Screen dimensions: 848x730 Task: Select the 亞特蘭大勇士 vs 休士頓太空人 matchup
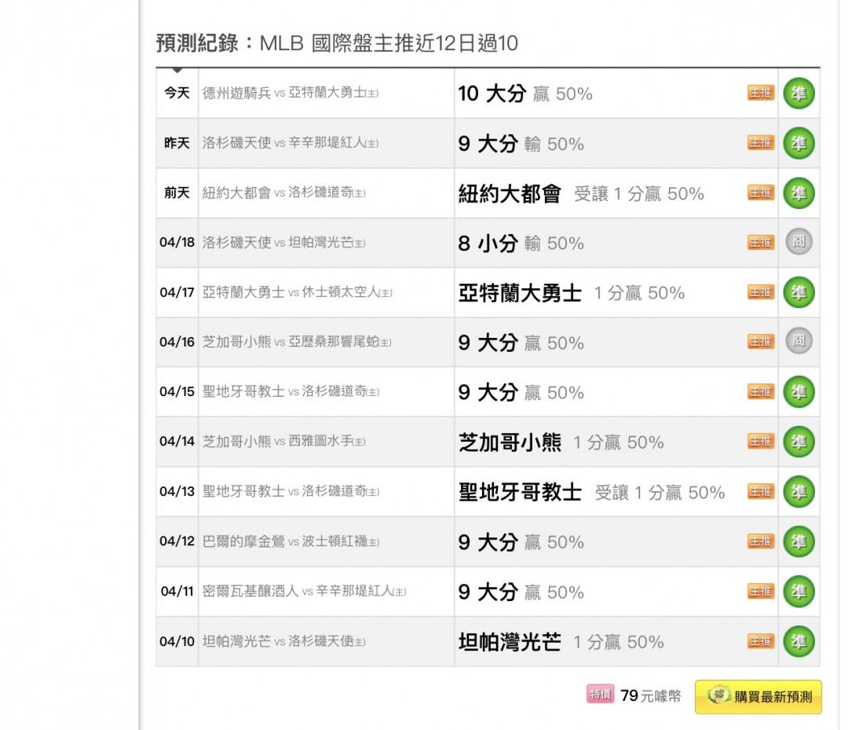tap(298, 292)
